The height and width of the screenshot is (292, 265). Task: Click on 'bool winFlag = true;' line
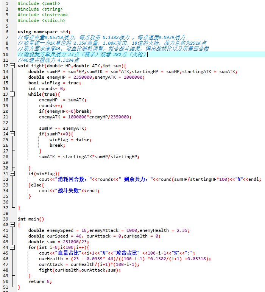pos(55,83)
